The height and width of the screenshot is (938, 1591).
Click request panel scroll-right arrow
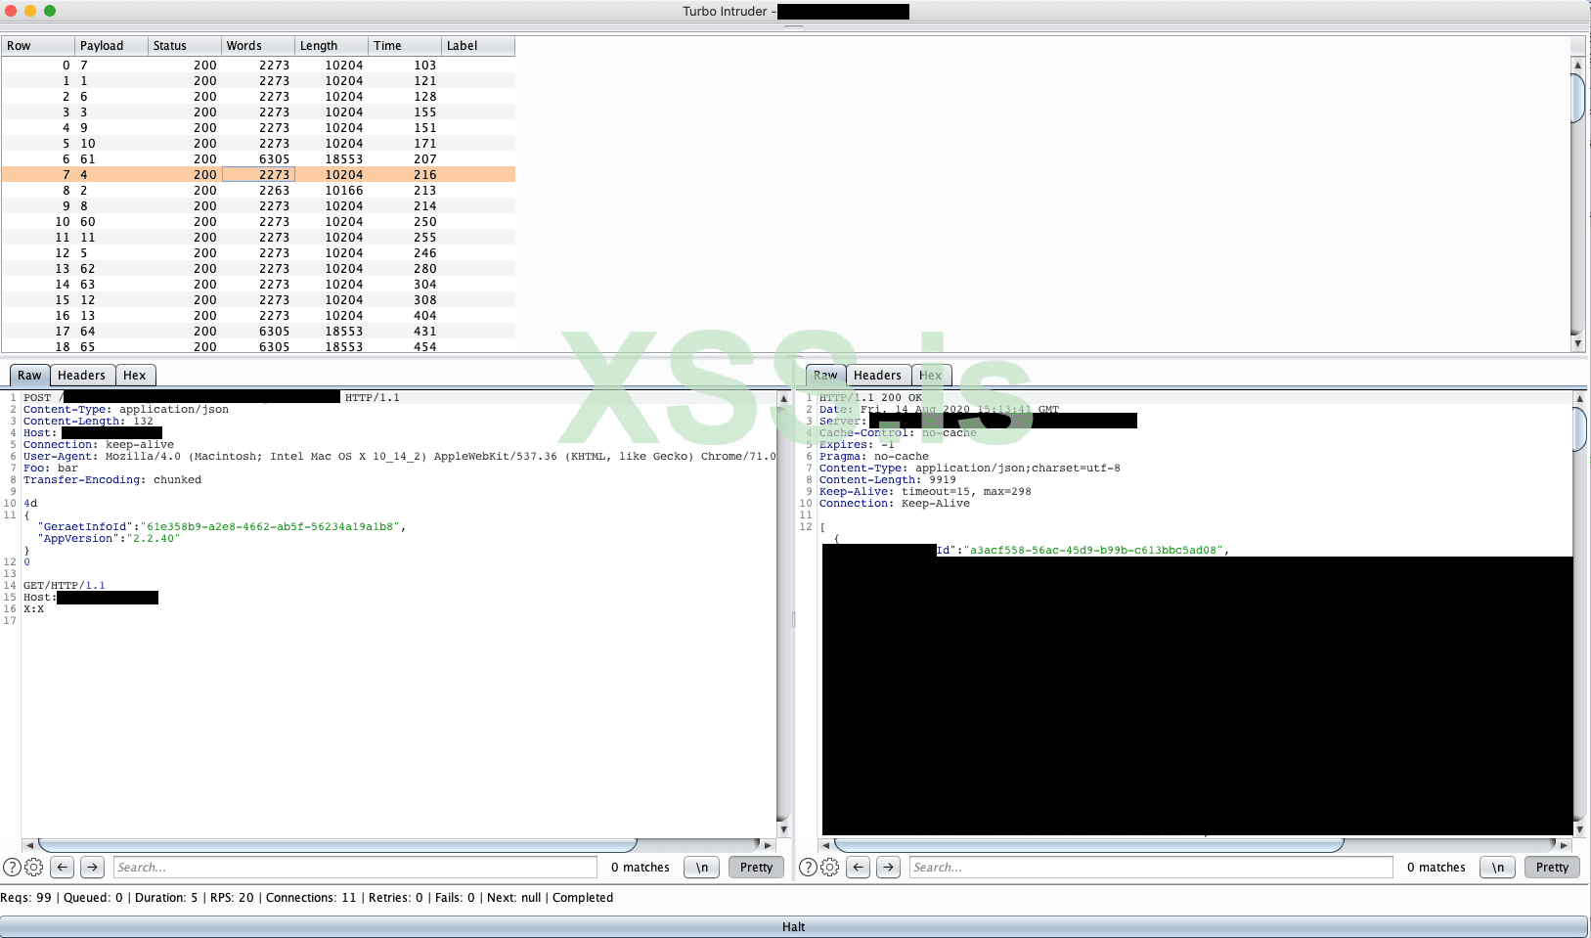[768, 845]
